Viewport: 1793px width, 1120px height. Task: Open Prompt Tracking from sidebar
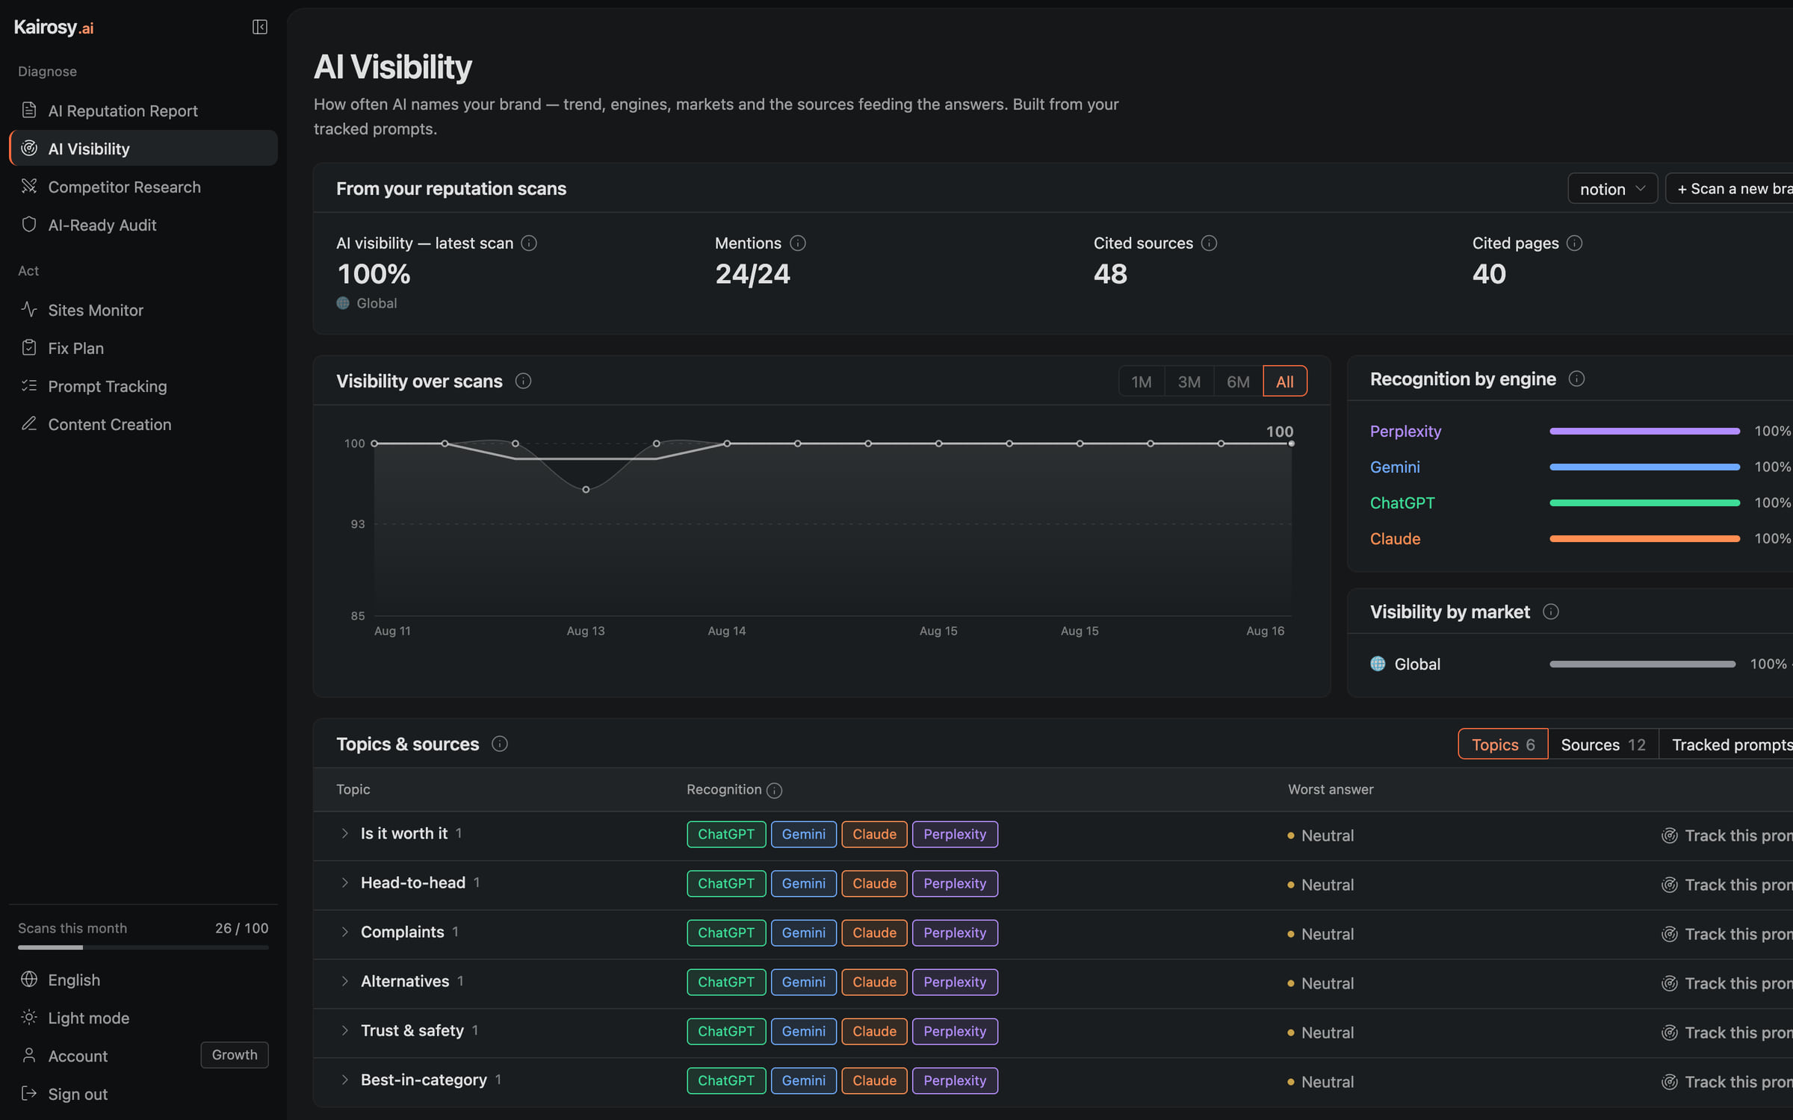143,386
